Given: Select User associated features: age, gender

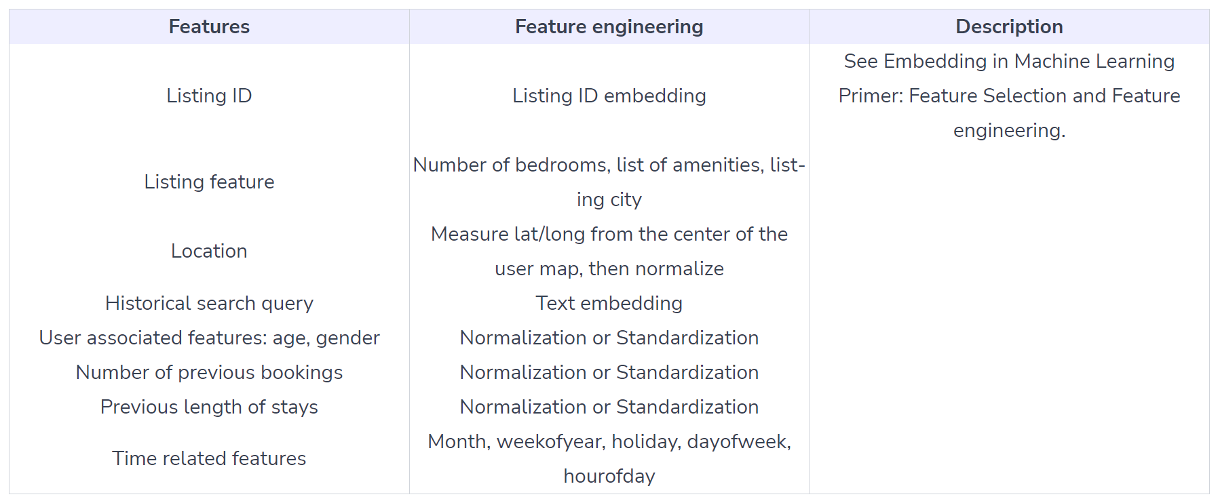Looking at the screenshot, I should (x=209, y=338).
